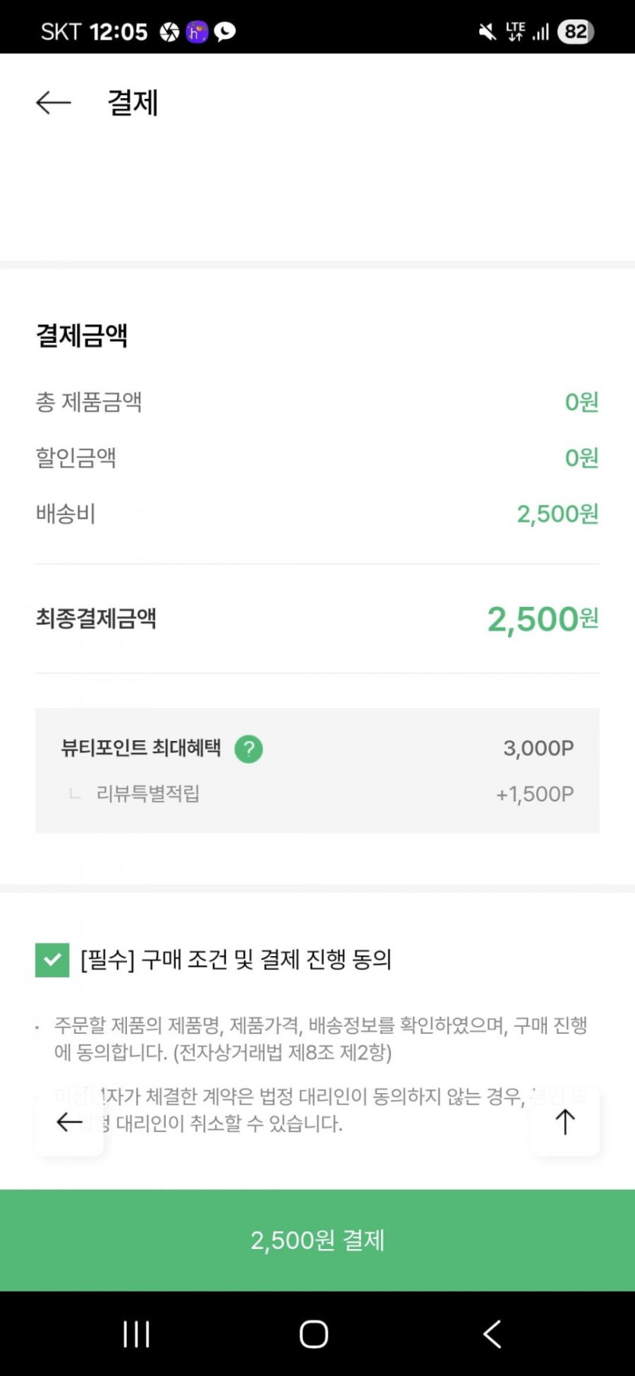The height and width of the screenshot is (1376, 635).
Task: Tap the battery level 82 indicator
Action: (x=576, y=32)
